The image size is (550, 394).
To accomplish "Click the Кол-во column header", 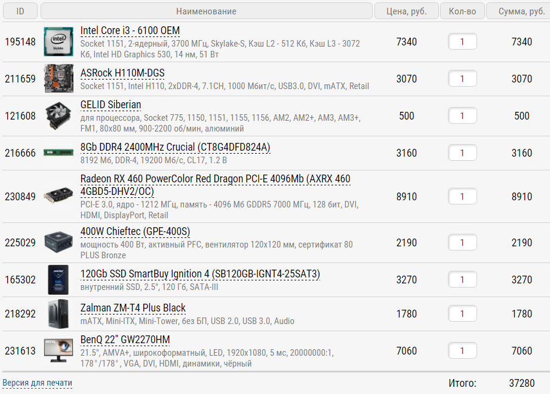I will pos(462,11).
